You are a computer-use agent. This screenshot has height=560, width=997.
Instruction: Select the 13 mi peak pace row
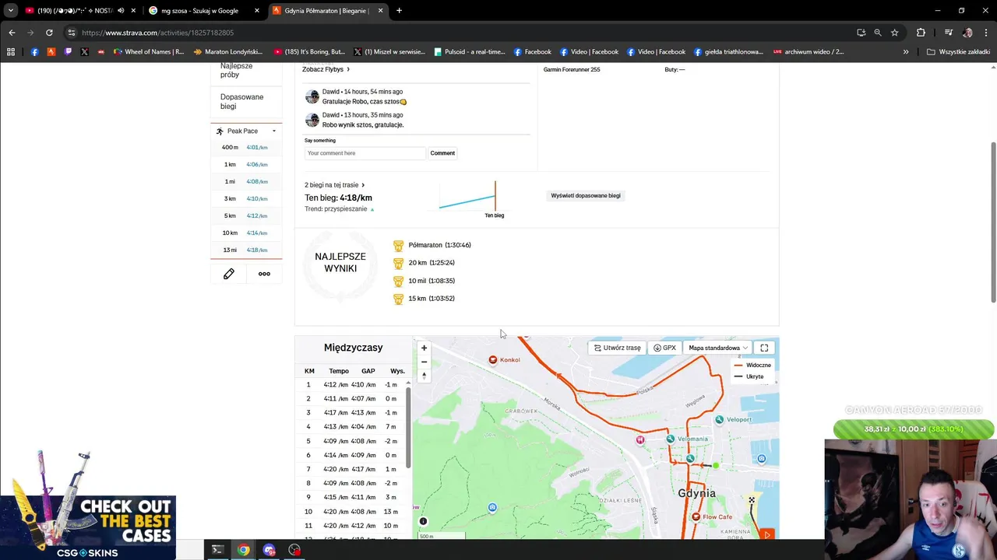click(246, 250)
